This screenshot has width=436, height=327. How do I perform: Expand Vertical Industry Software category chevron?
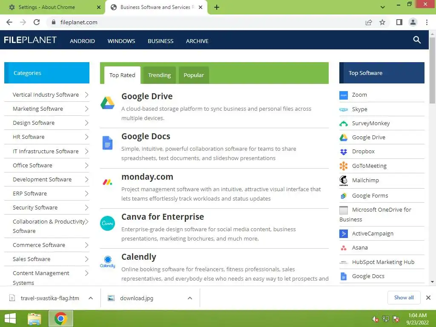(x=86, y=95)
